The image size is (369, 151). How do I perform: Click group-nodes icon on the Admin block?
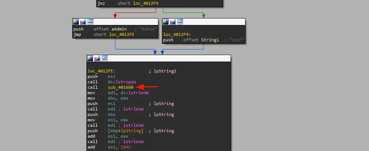pos(90,22)
